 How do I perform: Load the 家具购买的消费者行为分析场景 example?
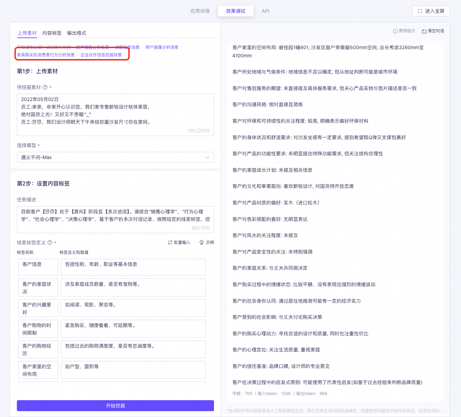(46, 55)
